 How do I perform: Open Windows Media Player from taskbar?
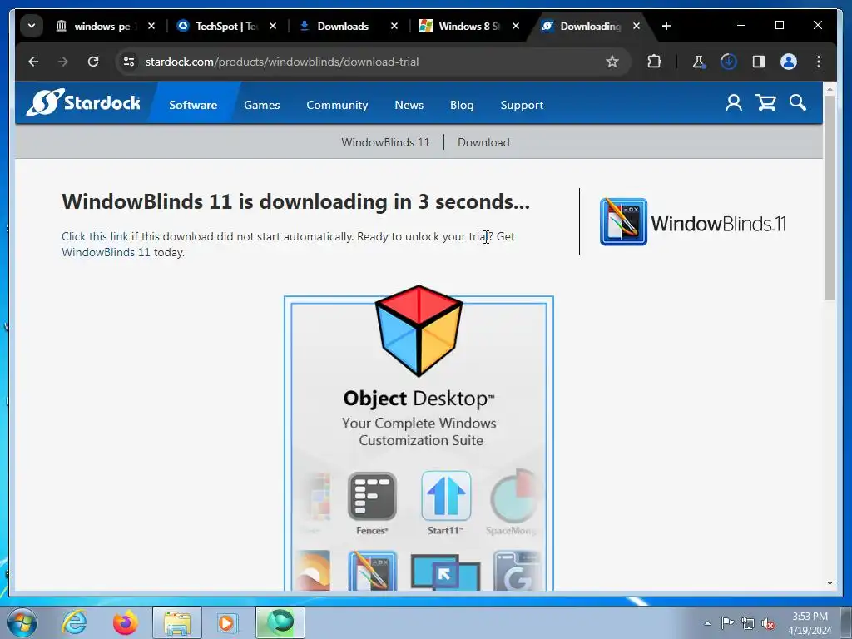[x=227, y=622]
